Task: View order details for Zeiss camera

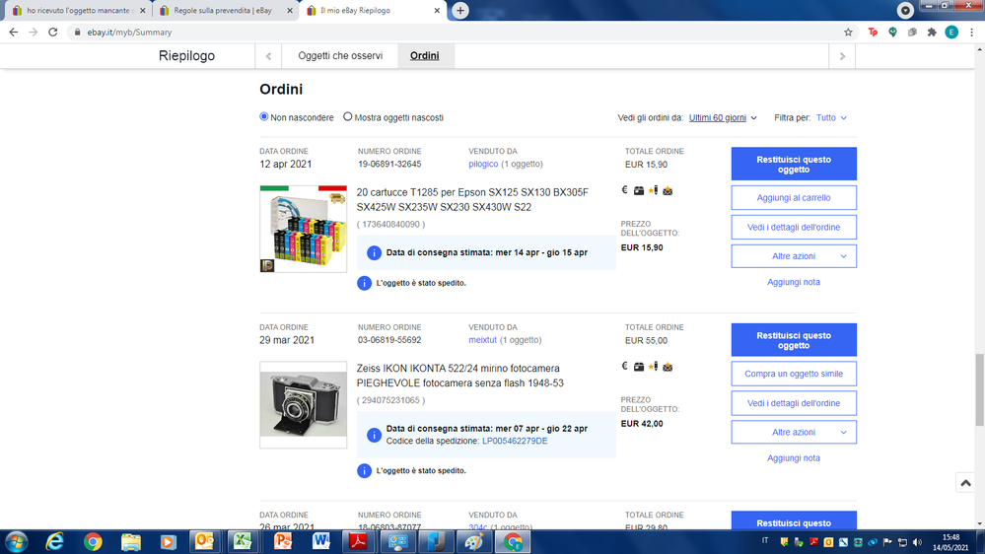Action: [794, 403]
